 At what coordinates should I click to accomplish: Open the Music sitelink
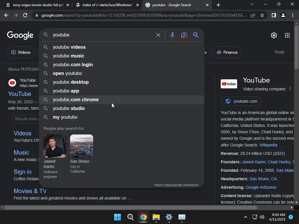point(21,152)
